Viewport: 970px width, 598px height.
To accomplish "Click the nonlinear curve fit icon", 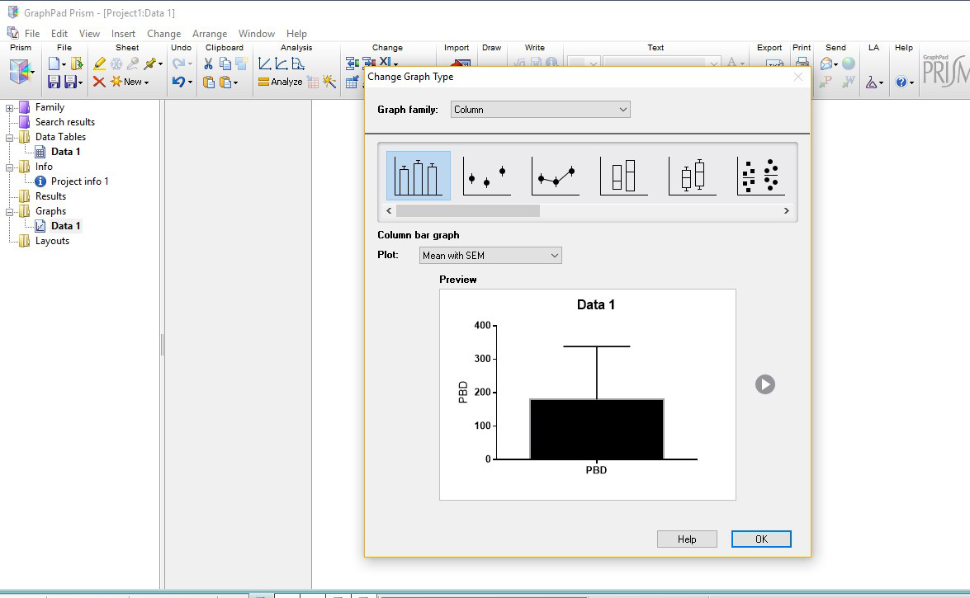I will point(281,64).
